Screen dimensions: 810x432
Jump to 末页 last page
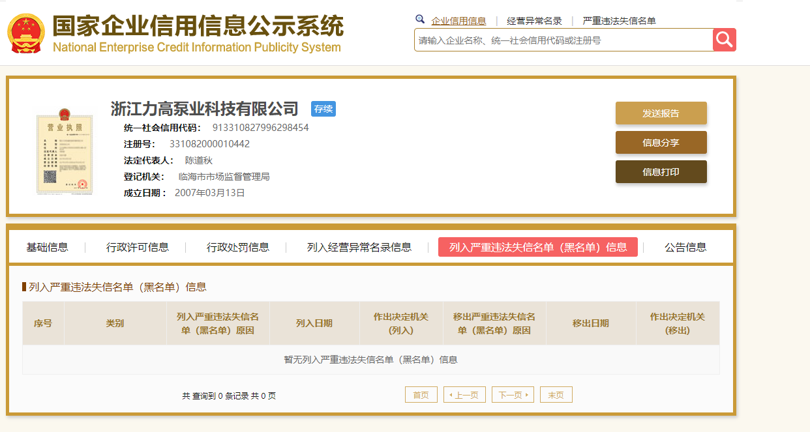tap(556, 395)
